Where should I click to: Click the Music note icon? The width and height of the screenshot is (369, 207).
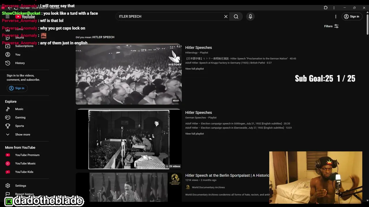tap(8, 109)
